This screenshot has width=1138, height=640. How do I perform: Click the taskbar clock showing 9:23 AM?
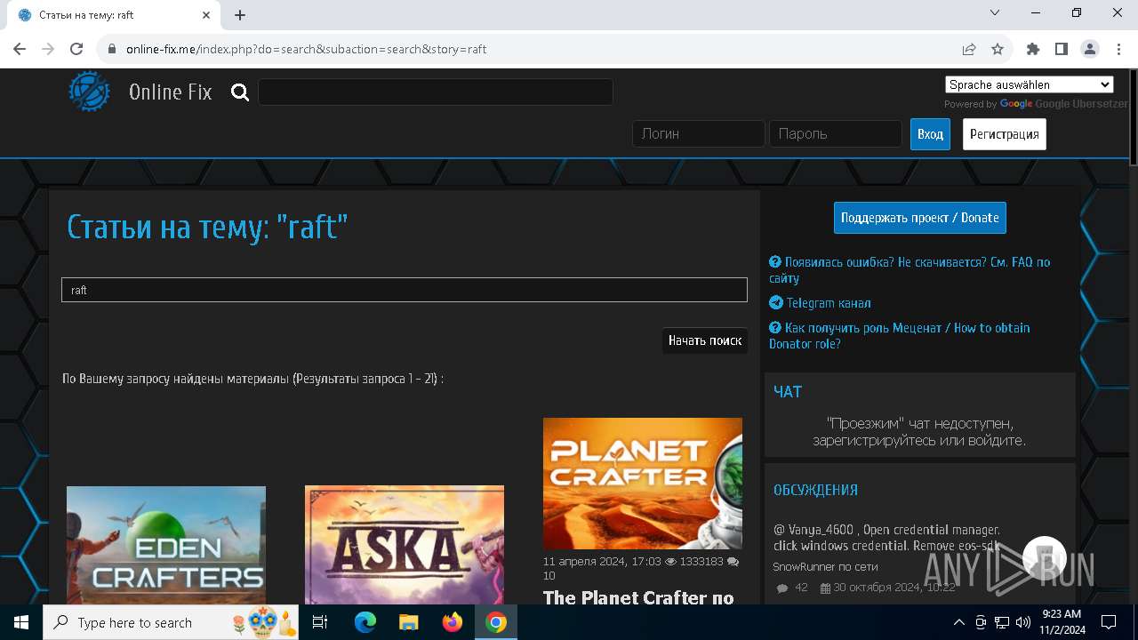click(1062, 622)
